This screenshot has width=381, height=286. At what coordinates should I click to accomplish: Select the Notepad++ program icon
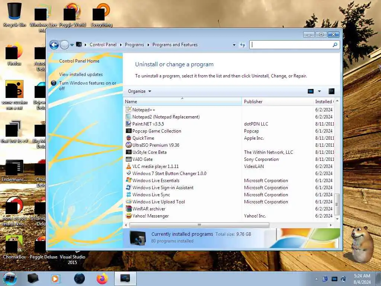pos(128,110)
